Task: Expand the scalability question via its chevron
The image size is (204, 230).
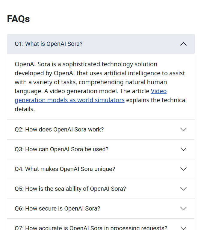Action: coord(184,189)
